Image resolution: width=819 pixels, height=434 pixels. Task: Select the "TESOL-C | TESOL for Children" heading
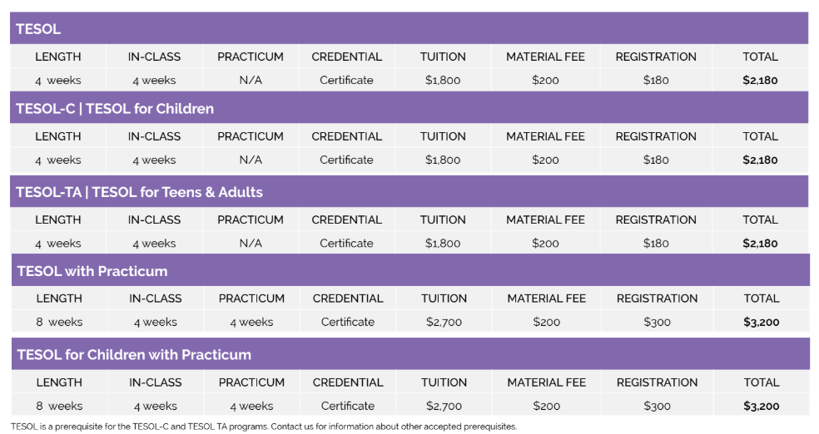[x=115, y=109]
